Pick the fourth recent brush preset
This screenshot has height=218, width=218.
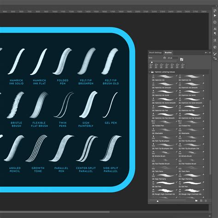click(167, 66)
